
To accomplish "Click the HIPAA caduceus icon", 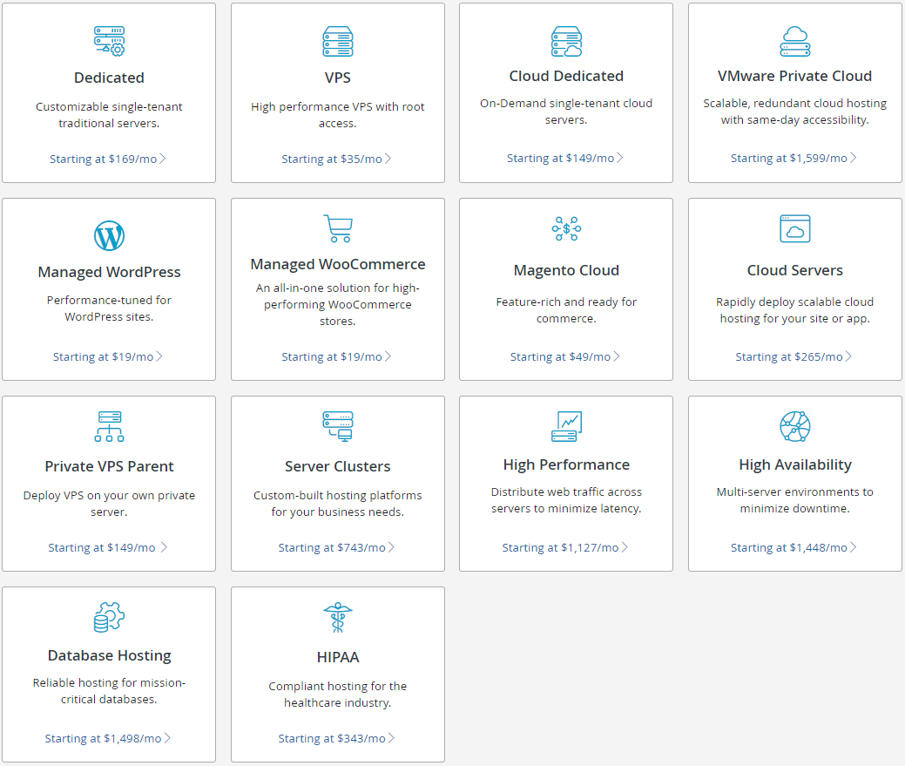I will 338,617.
